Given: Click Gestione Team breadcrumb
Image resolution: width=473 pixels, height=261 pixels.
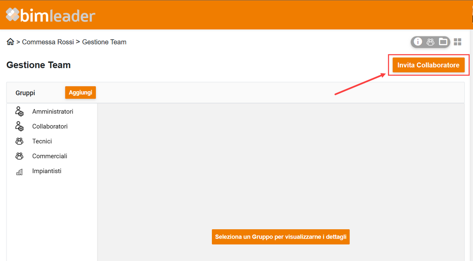Looking at the screenshot, I should [x=104, y=42].
